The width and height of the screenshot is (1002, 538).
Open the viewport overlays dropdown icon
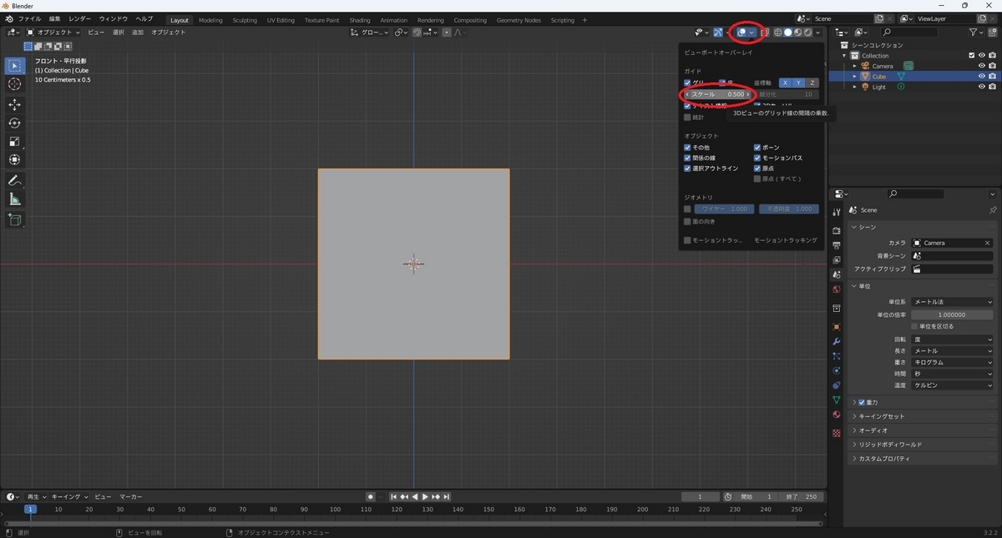pos(752,33)
